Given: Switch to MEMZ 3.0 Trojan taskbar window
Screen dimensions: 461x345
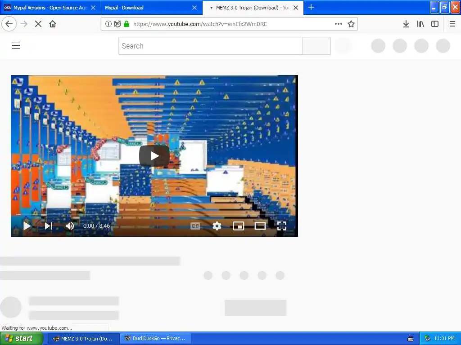Looking at the screenshot, I should pyautogui.click(x=83, y=339).
